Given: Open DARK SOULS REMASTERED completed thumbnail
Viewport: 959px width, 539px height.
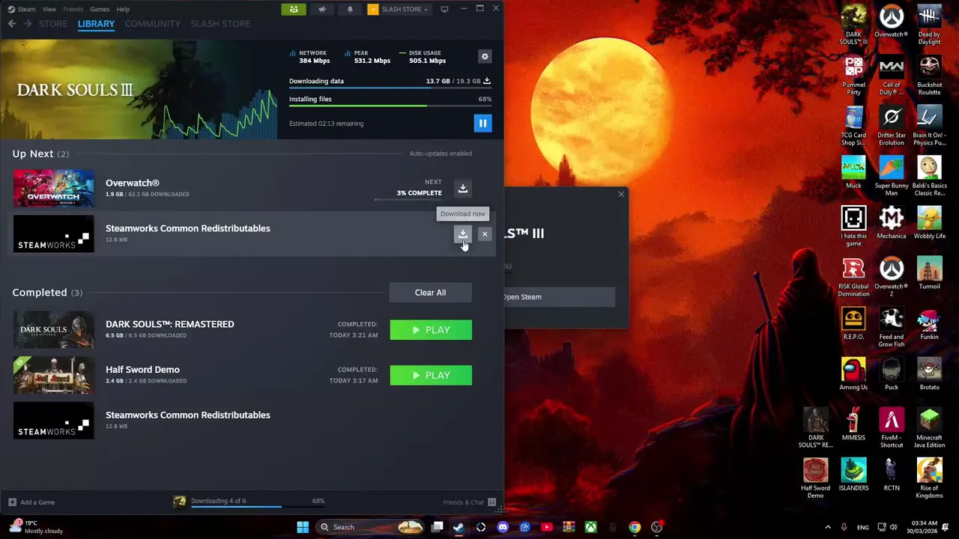Looking at the screenshot, I should [x=54, y=330].
